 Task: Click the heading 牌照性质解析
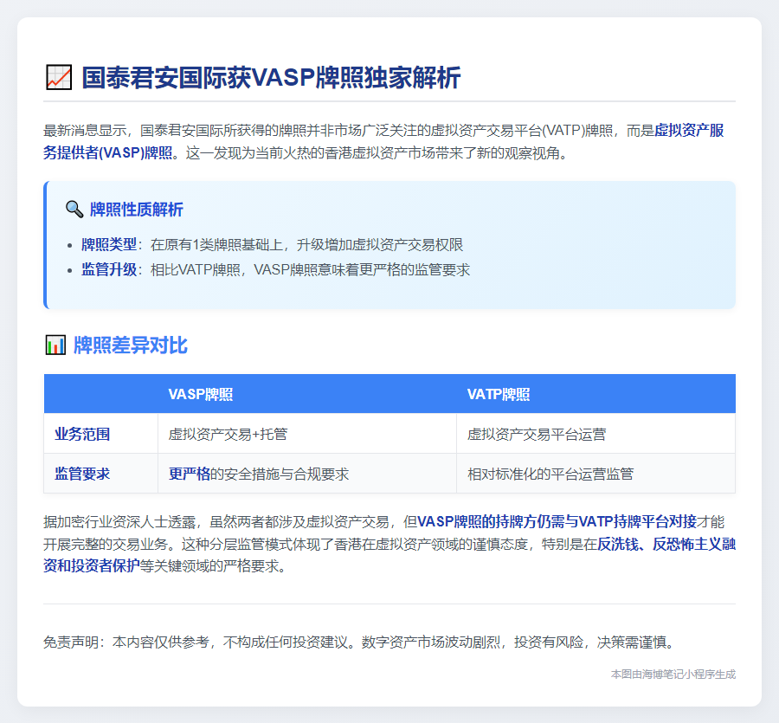tap(137, 210)
